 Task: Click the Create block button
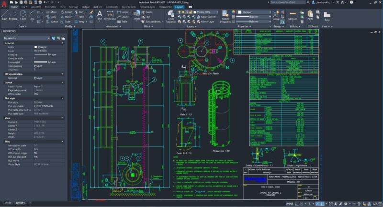tap(147, 12)
